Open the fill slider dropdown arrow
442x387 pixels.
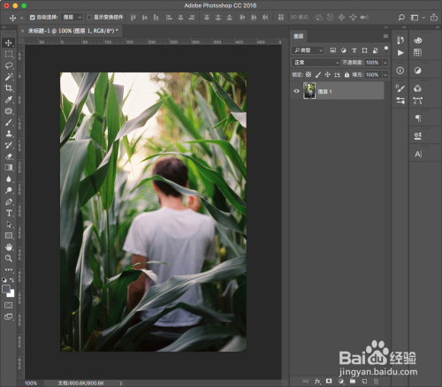coord(385,75)
